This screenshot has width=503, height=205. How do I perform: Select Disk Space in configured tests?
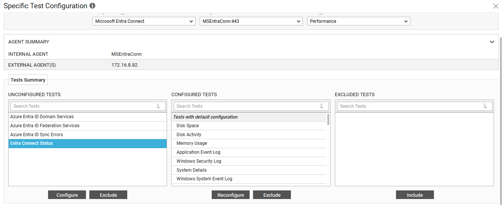(249, 126)
